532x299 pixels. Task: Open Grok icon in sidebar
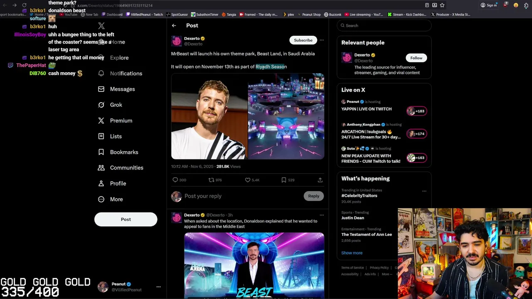(101, 105)
